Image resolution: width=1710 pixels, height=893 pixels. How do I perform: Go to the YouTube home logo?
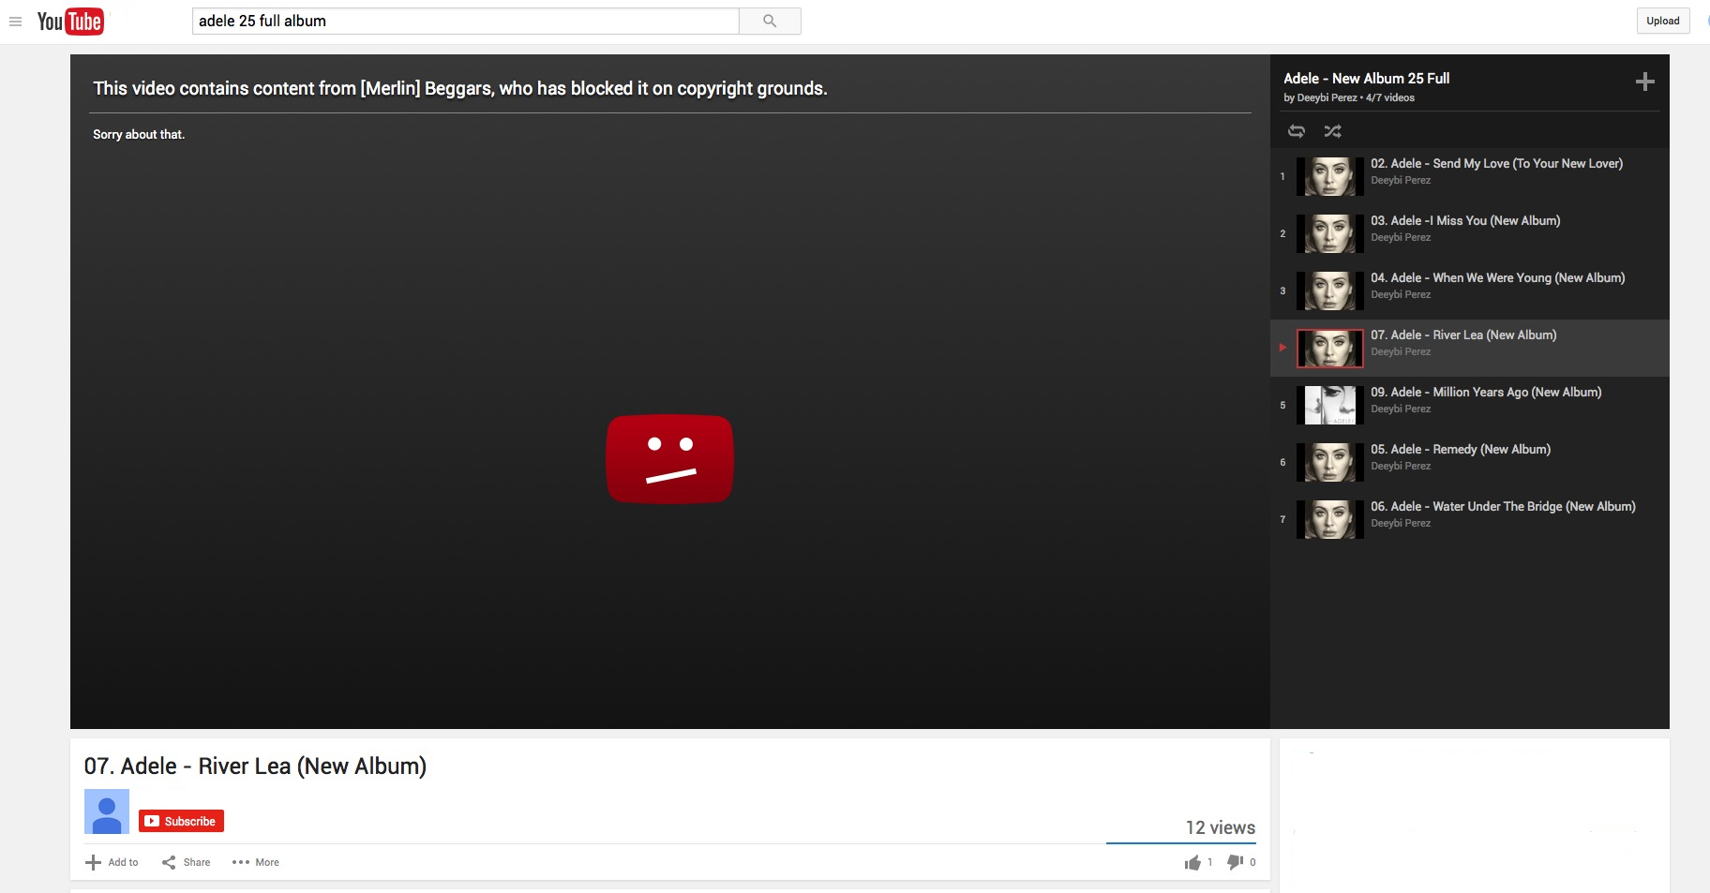tap(70, 22)
